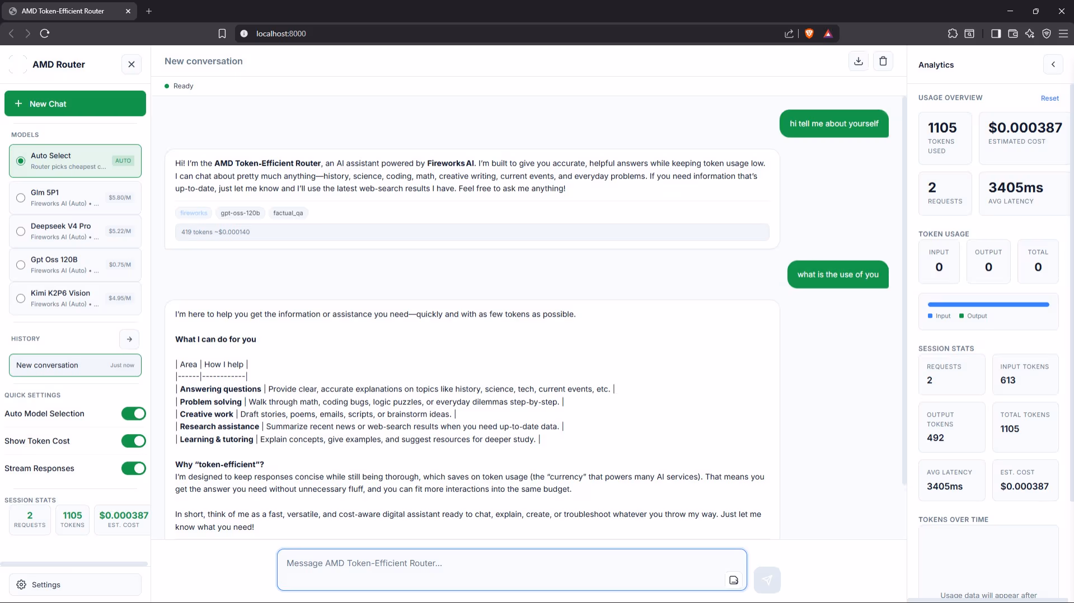Delete the conversation with the trash icon

pyautogui.click(x=883, y=61)
